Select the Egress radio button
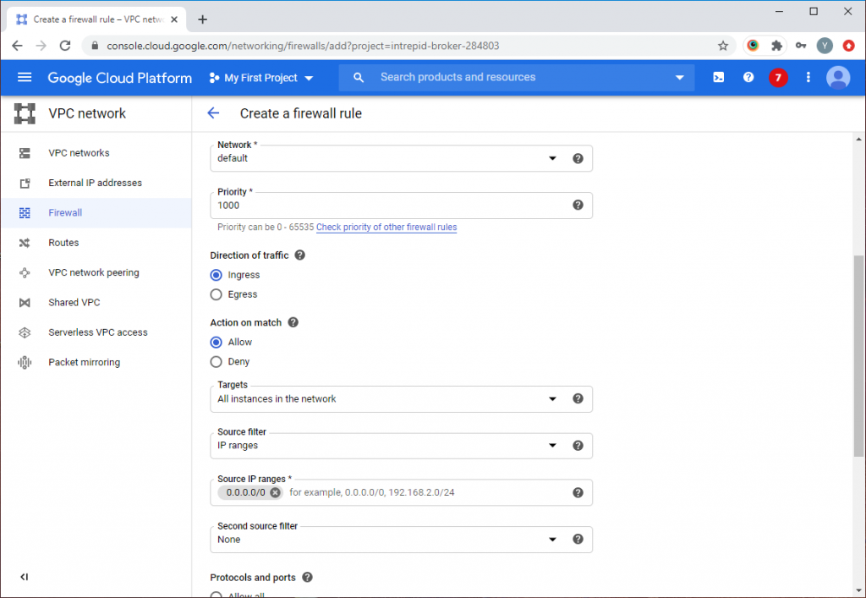The height and width of the screenshot is (598, 866). (x=216, y=294)
